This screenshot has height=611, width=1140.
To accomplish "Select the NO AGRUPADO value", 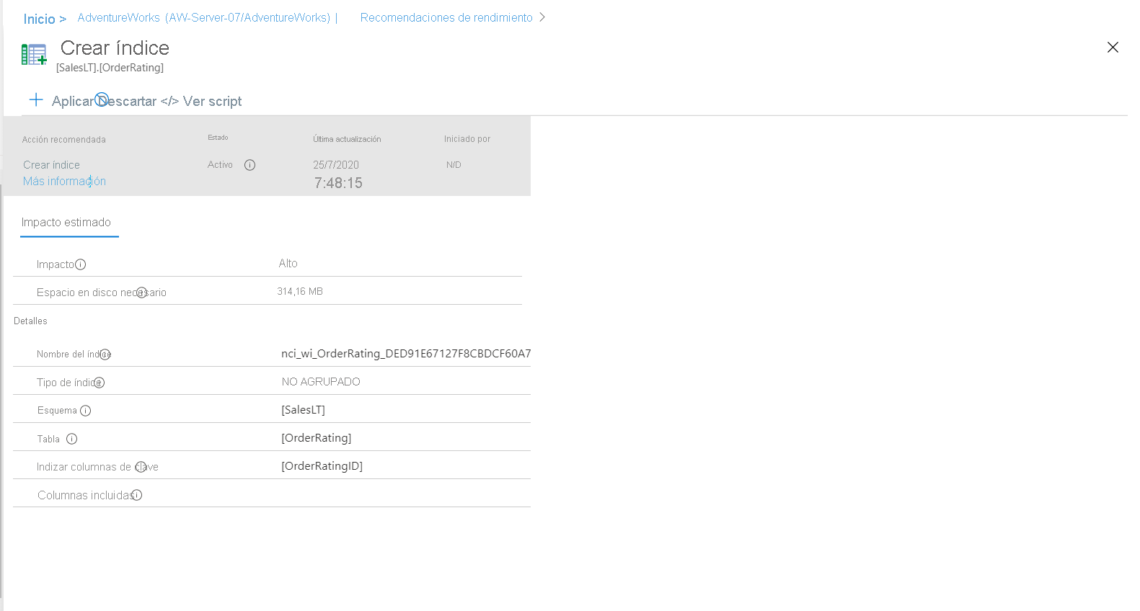I will [x=321, y=381].
